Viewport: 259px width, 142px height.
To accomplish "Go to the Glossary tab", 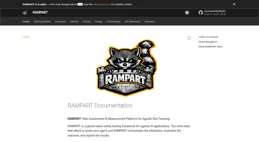I will pos(150,21).
